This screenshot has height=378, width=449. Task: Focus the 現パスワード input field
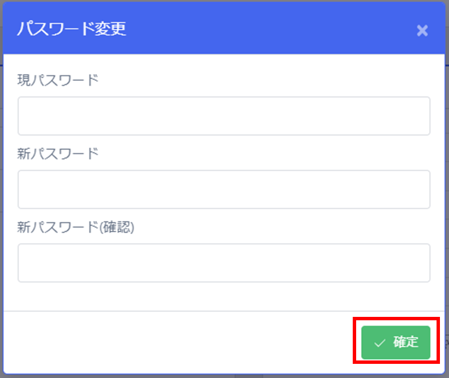tap(224, 116)
